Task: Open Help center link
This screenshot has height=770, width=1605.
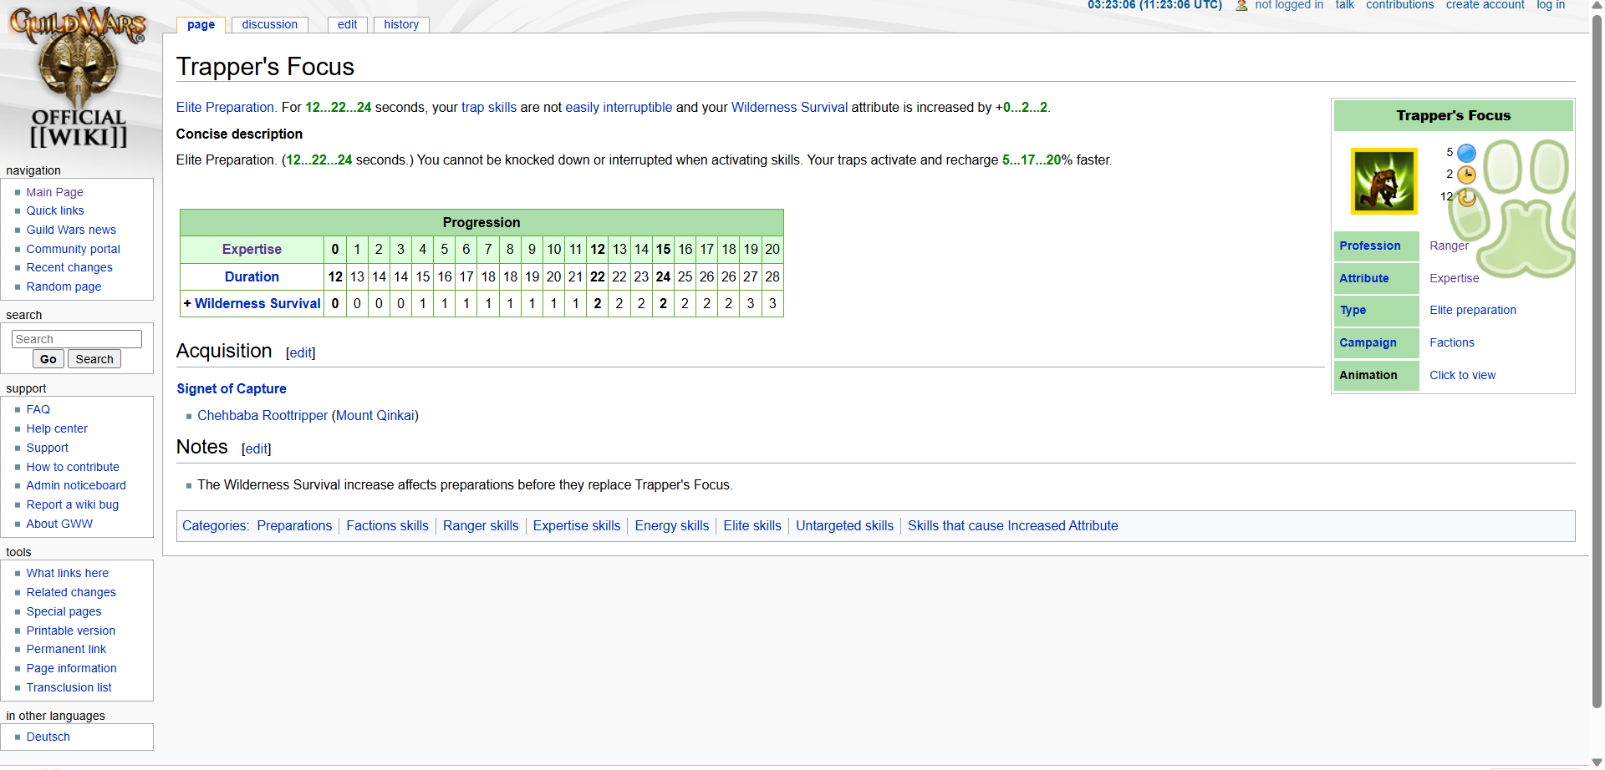Action: point(57,428)
